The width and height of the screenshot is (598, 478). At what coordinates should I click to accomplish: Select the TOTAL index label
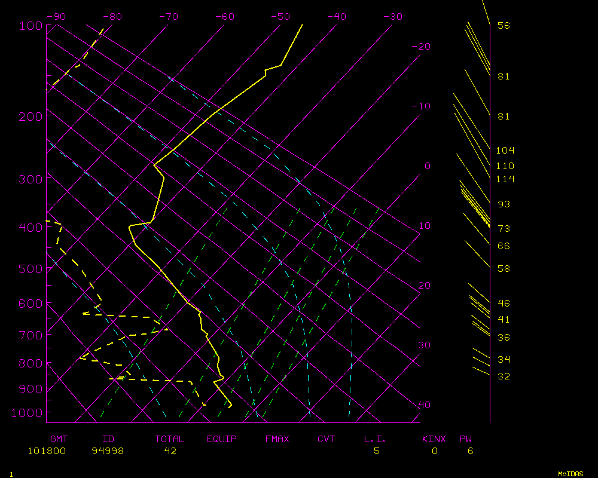point(170,439)
